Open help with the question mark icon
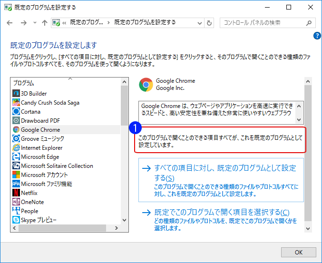 point(317,36)
